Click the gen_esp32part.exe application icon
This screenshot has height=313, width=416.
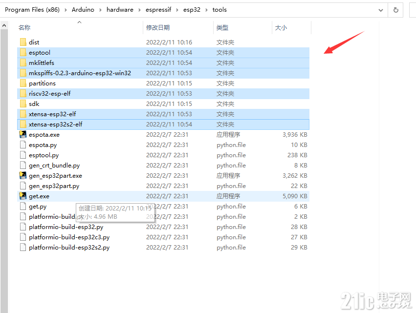point(23,175)
